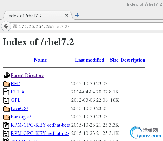This screenshot has width=163, height=141.
Task: Click the EULA date 2014-04-04 20:02
Action: pos(89,92)
